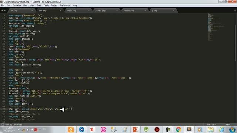Click Line 49, Column 53 status text
This screenshot has height=133, width=237.
(14, 125)
